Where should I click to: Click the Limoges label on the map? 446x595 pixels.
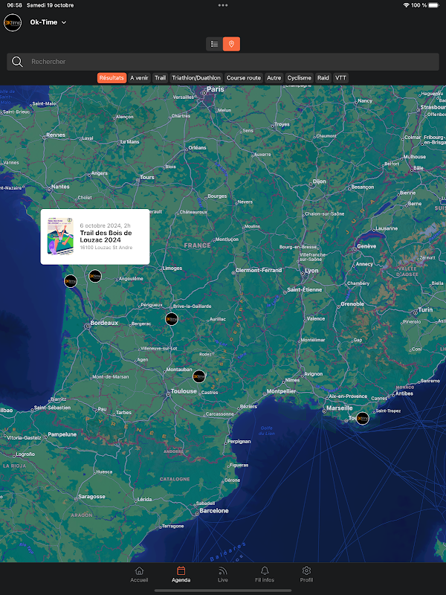[172, 268]
